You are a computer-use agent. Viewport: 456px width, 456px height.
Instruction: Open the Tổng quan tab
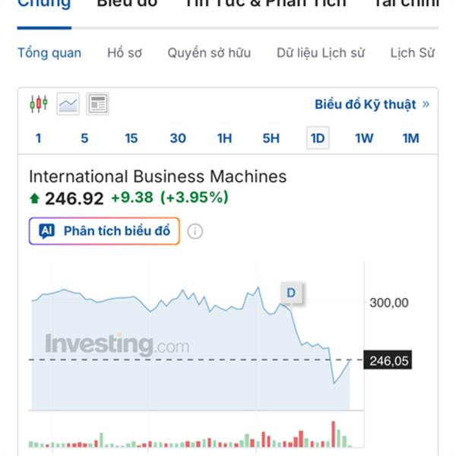point(49,53)
